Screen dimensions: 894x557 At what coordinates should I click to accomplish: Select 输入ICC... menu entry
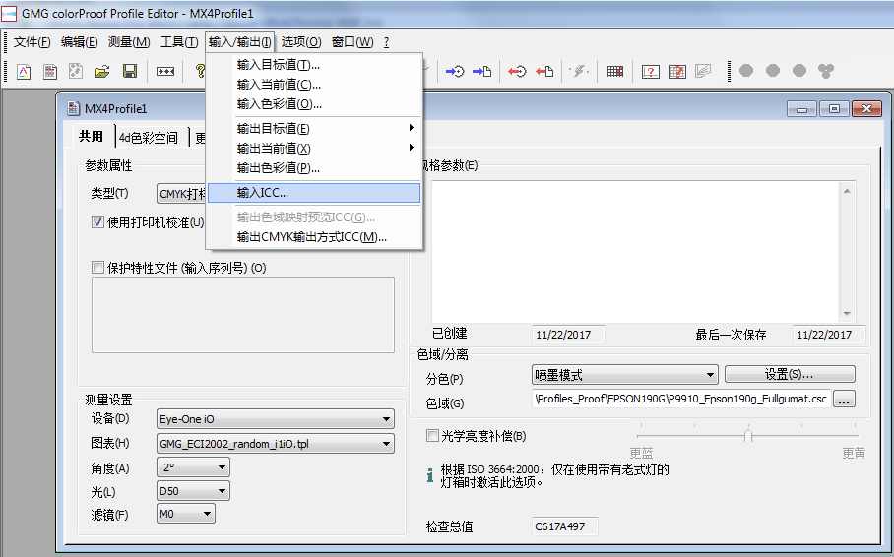[314, 193]
